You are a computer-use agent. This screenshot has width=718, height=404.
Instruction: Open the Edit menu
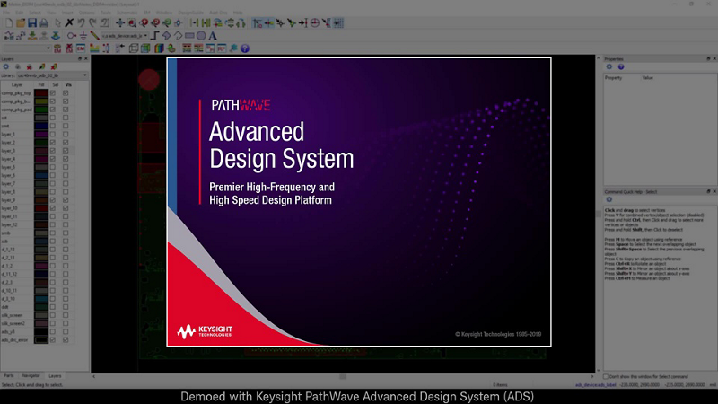19,13
